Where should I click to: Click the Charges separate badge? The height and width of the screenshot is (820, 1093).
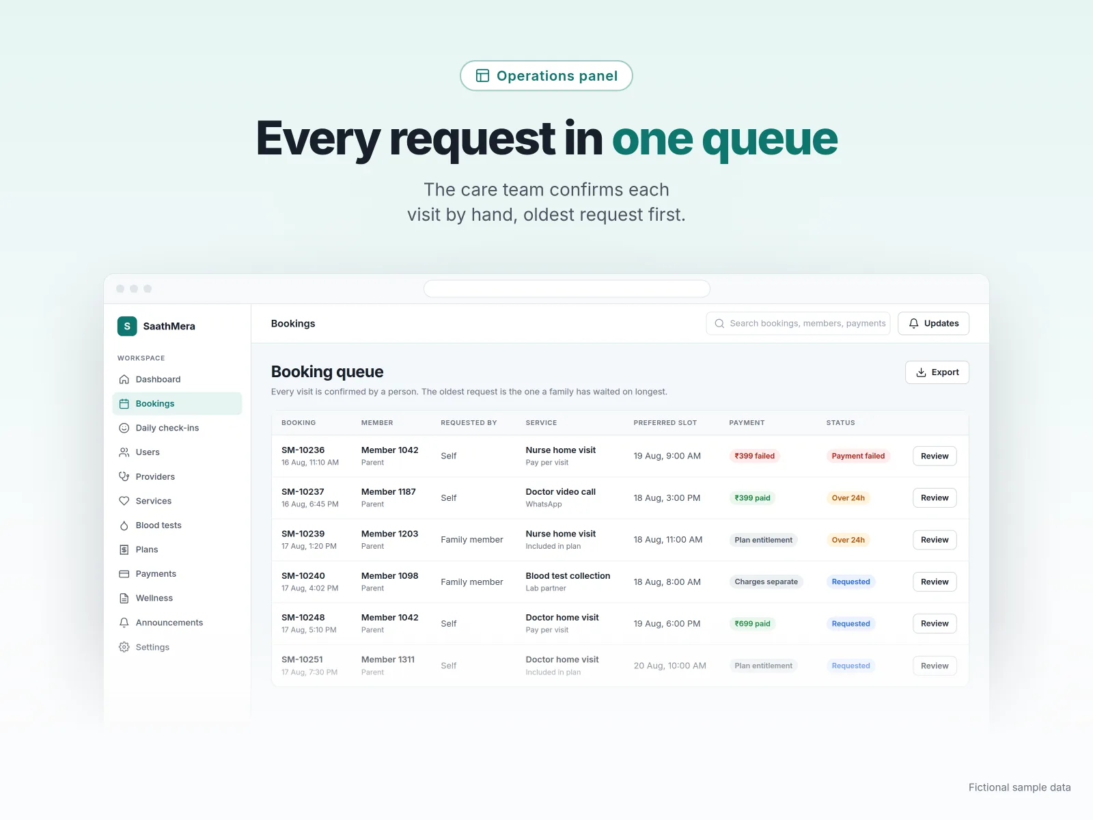[x=766, y=582]
